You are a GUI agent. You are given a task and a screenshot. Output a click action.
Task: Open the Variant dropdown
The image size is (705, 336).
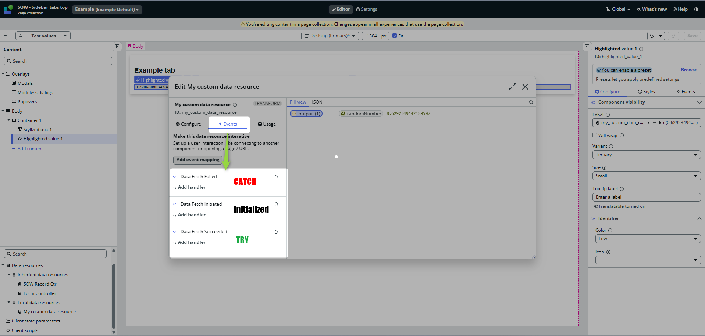pos(646,155)
